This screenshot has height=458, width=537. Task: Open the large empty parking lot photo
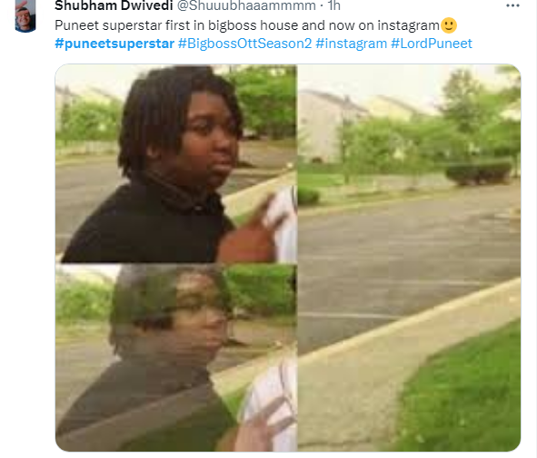point(409,258)
